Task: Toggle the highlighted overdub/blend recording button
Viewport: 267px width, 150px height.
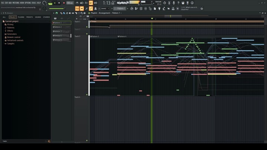Action: tap(91, 3)
